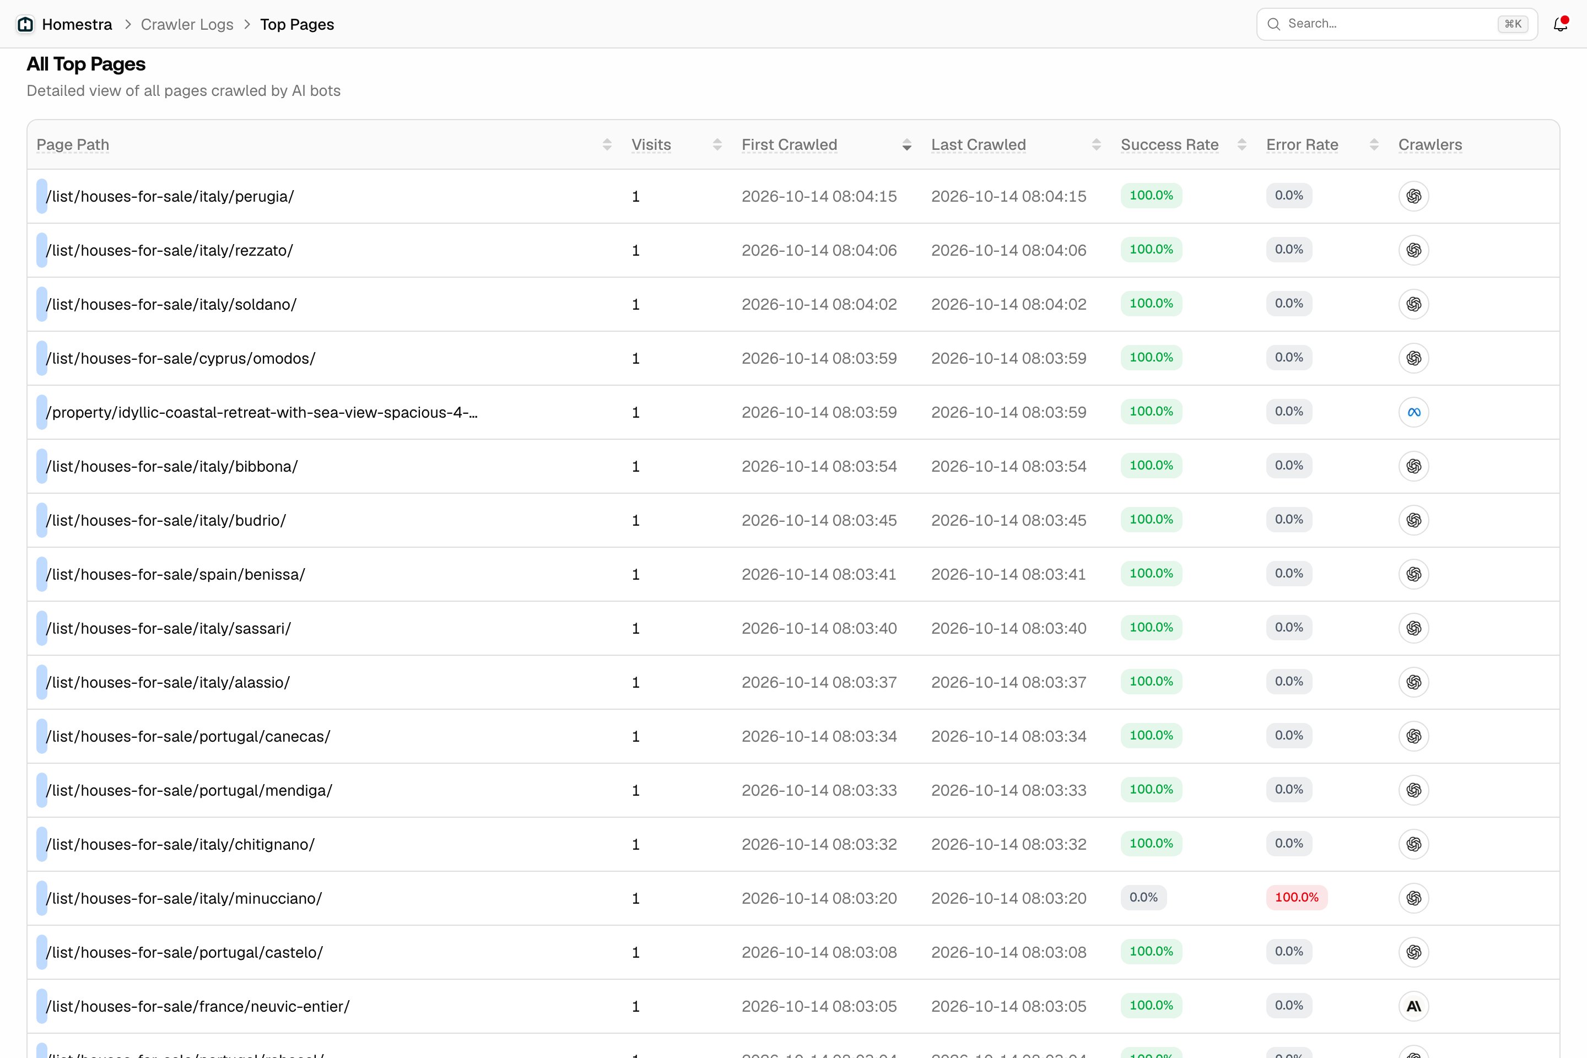Click the blue bar beside chitignano path
1587x1058 pixels.
tap(42, 844)
